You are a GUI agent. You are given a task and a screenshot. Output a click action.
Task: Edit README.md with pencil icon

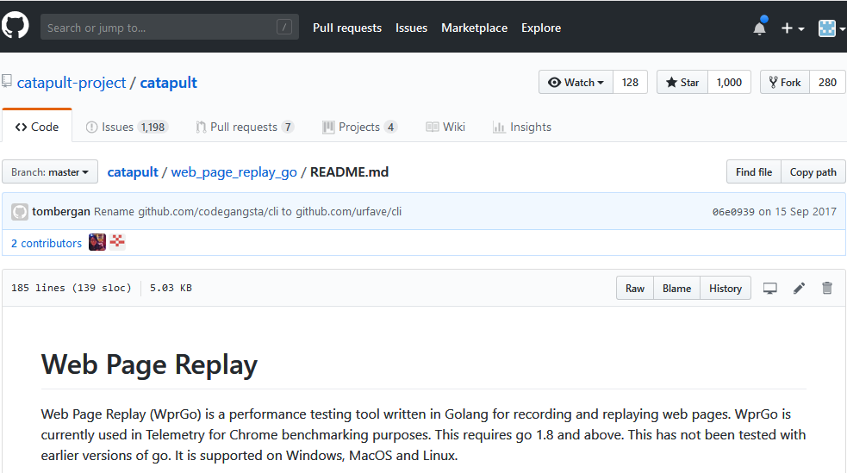pos(799,289)
